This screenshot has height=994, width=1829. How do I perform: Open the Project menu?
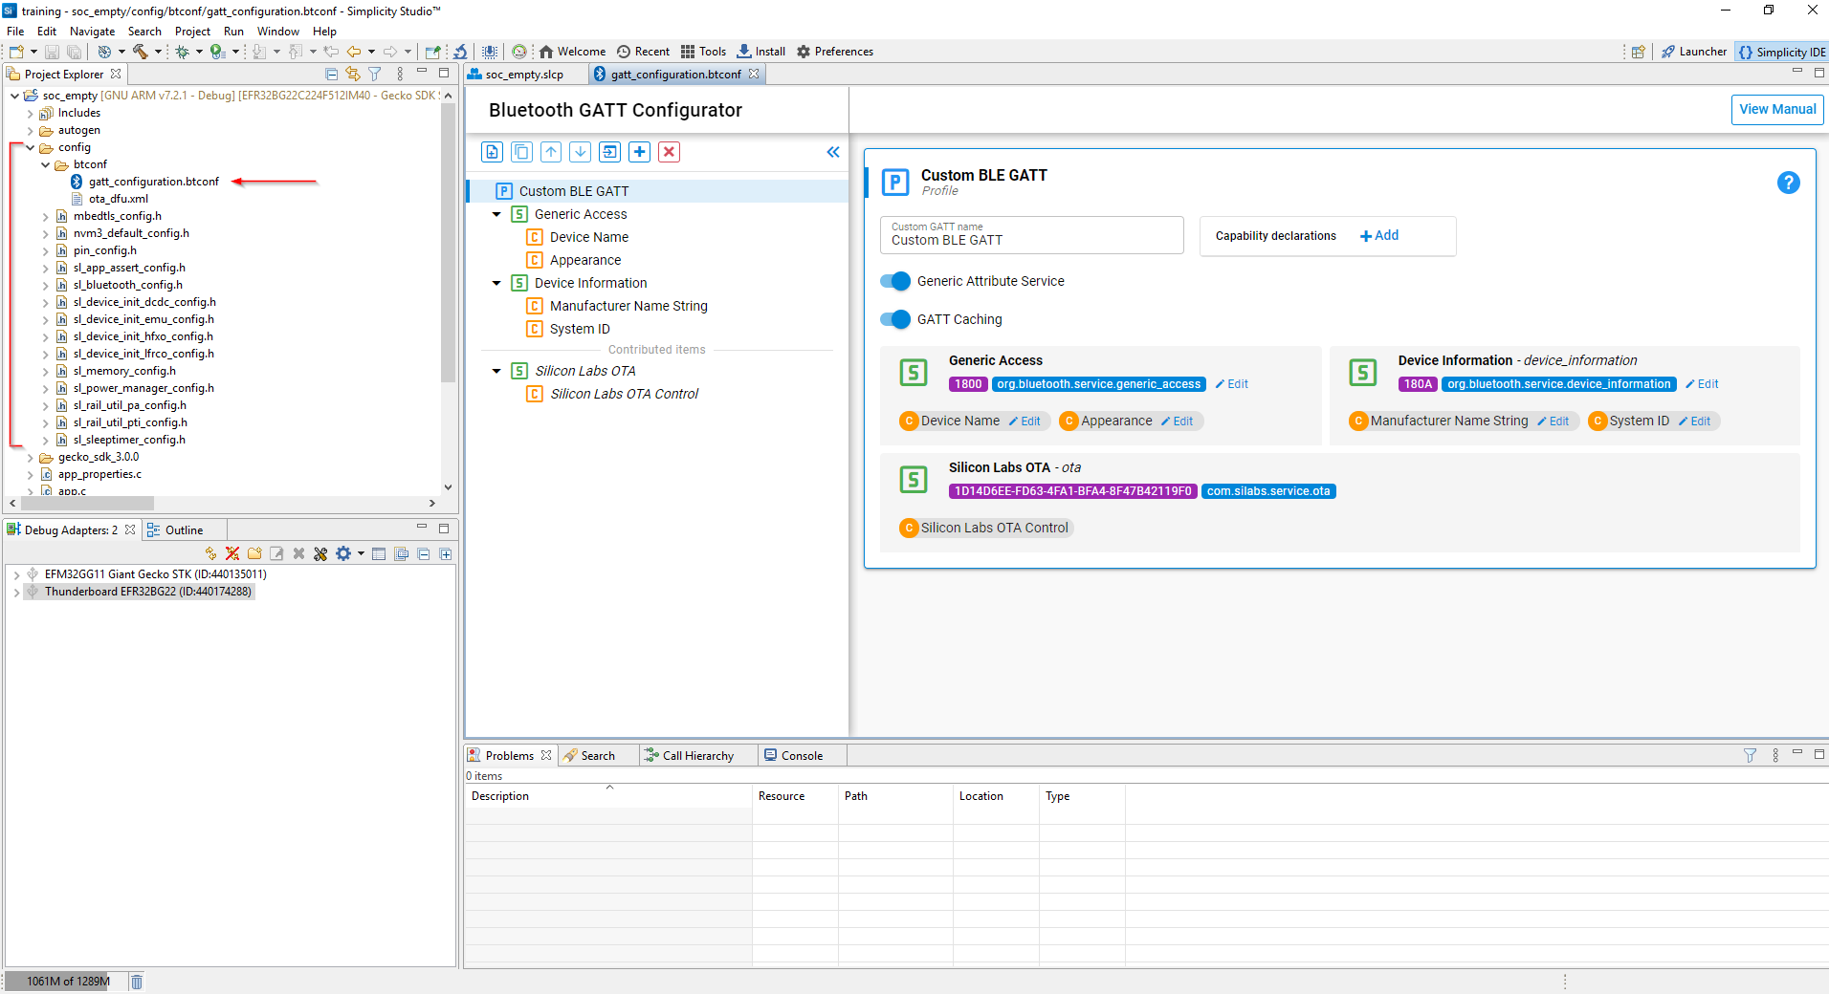(x=192, y=32)
